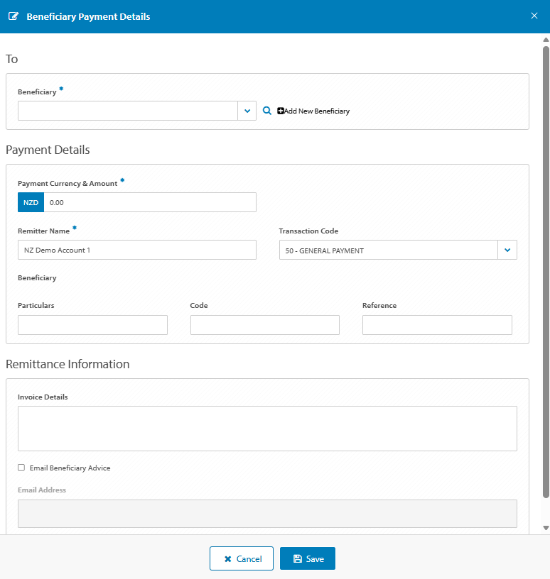Click the plus icon beside Add New Beneficiary
This screenshot has height=579, width=550.
click(x=281, y=111)
